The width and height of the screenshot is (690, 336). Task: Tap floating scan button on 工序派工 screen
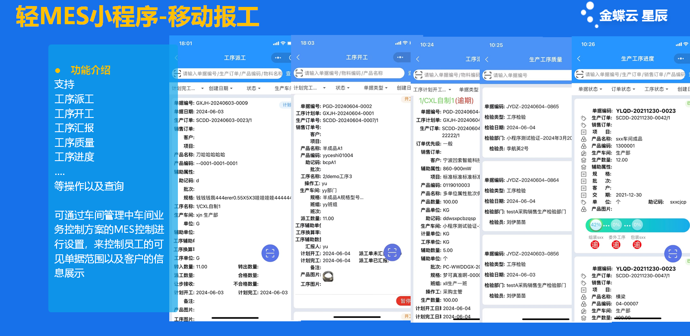tap(270, 253)
